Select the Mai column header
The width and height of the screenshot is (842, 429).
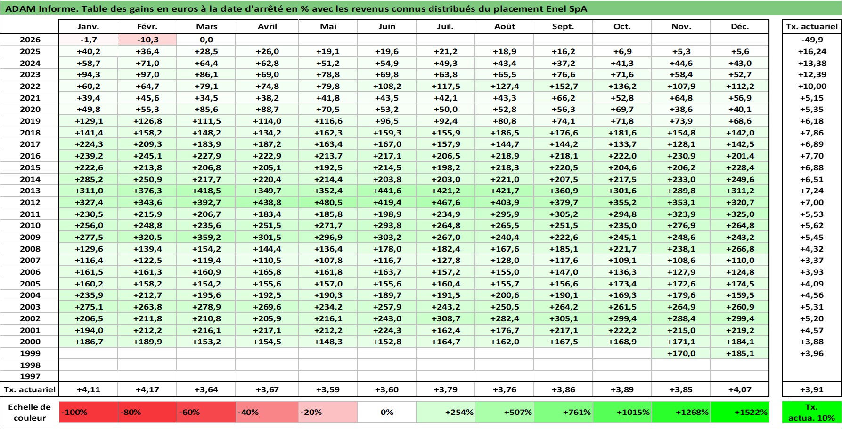[328, 27]
